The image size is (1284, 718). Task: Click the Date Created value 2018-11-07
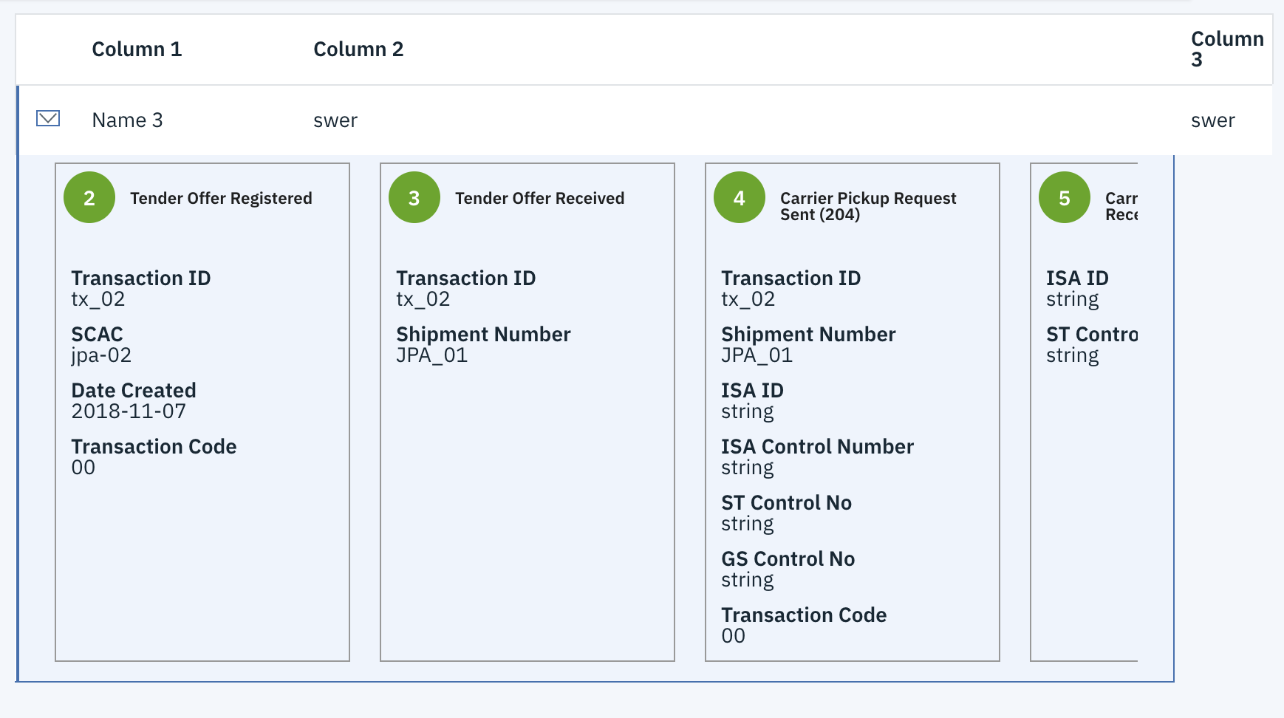pyautogui.click(x=129, y=411)
